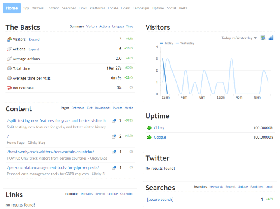Image resolution: width=280 pixels, height=209 pixels.
Task: Click the Actions row icon in The Basics
Action: [9, 49]
